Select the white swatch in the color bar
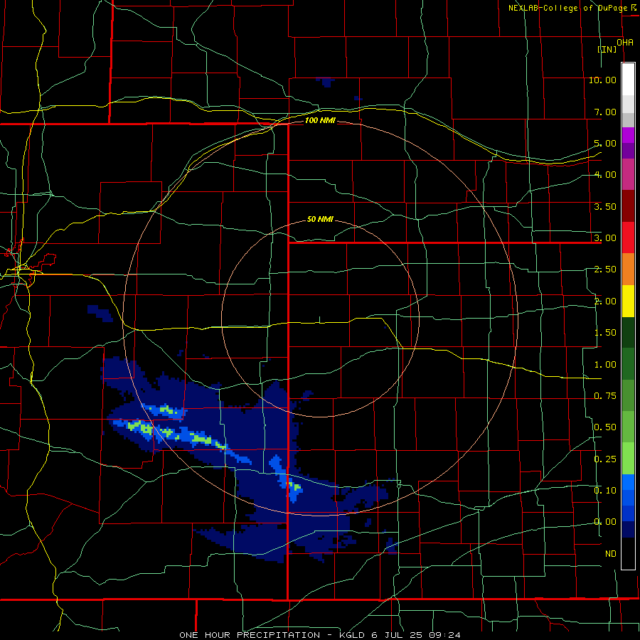The width and height of the screenshot is (640, 640). click(628, 79)
